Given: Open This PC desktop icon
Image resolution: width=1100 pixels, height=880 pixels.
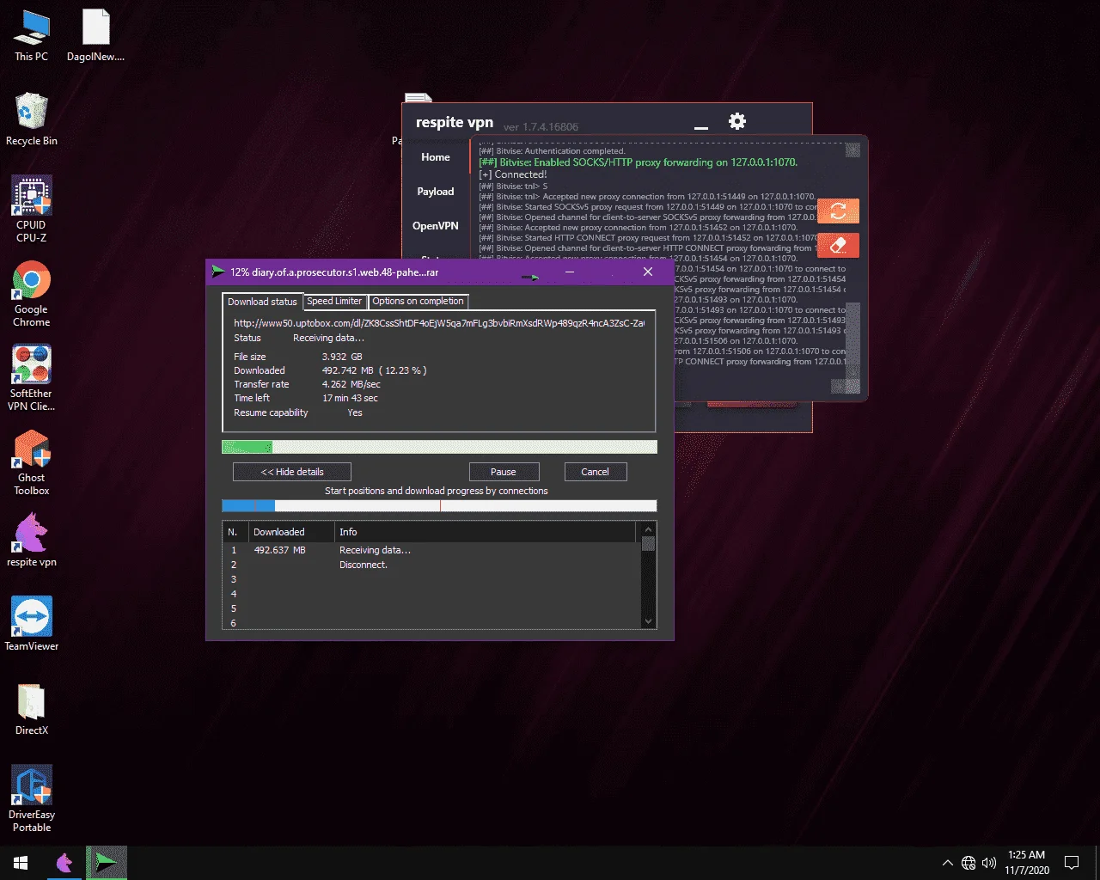Looking at the screenshot, I should coord(32,36).
